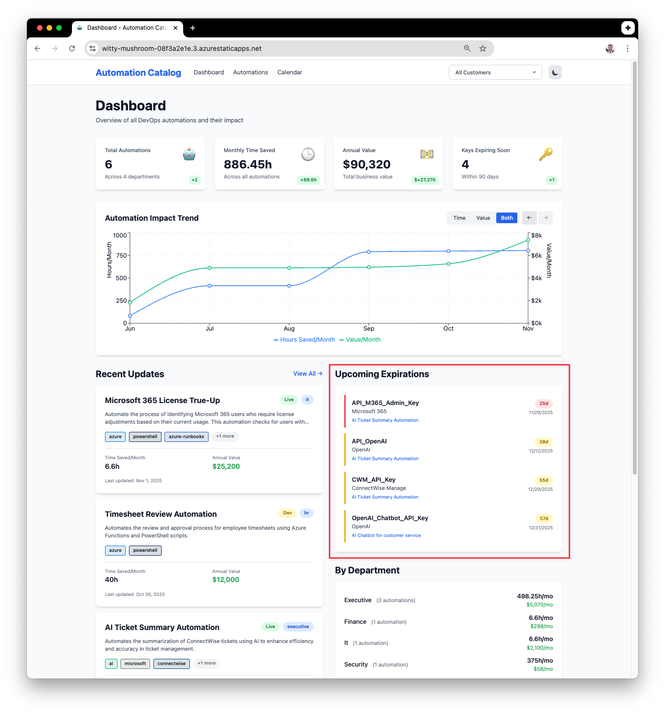Expand the '+1 more' tags on Microsoft 365 License True-Up
665x714 pixels.
(x=225, y=436)
